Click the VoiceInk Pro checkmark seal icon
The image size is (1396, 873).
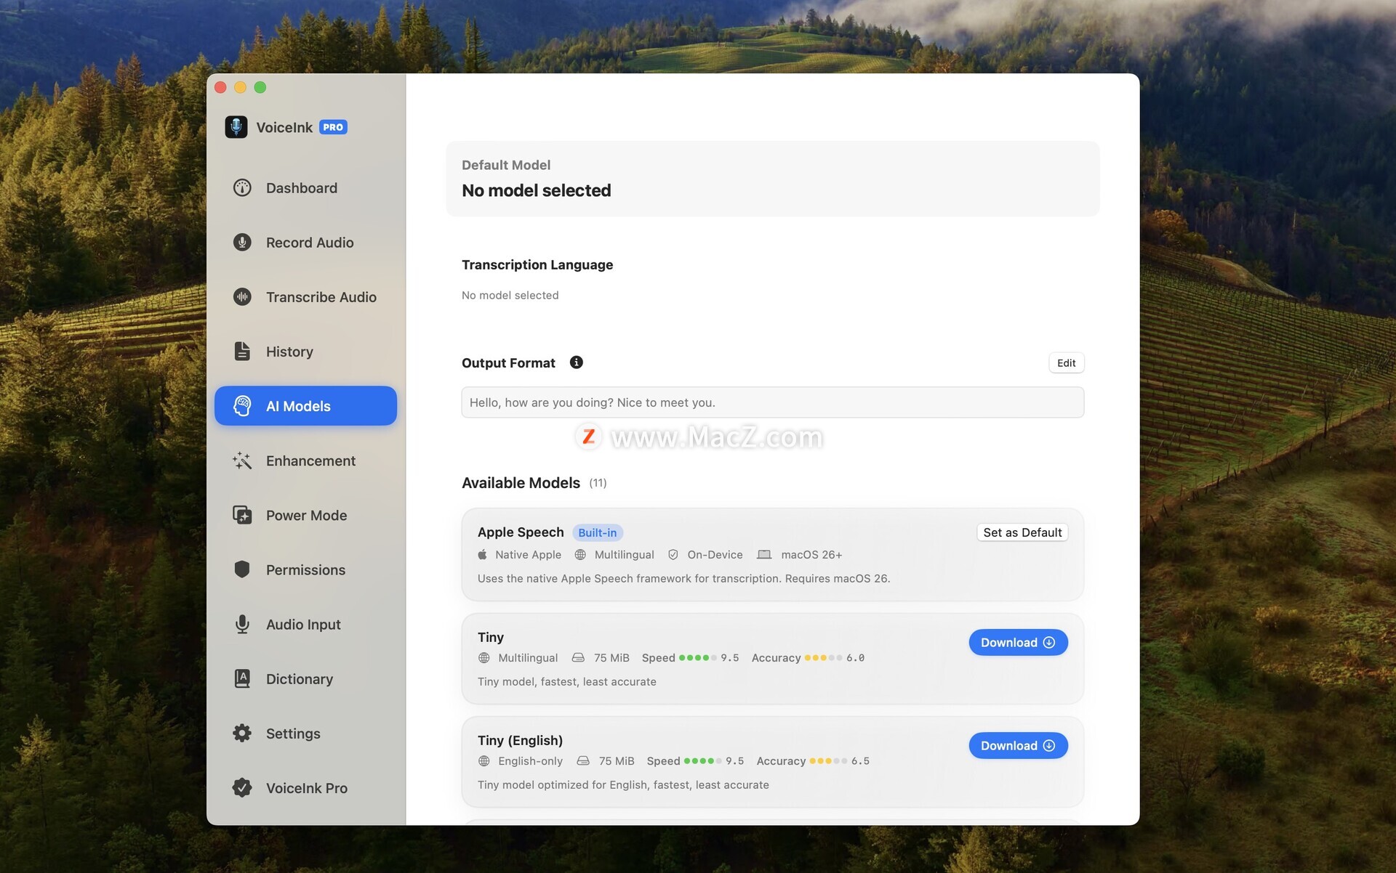(x=242, y=788)
